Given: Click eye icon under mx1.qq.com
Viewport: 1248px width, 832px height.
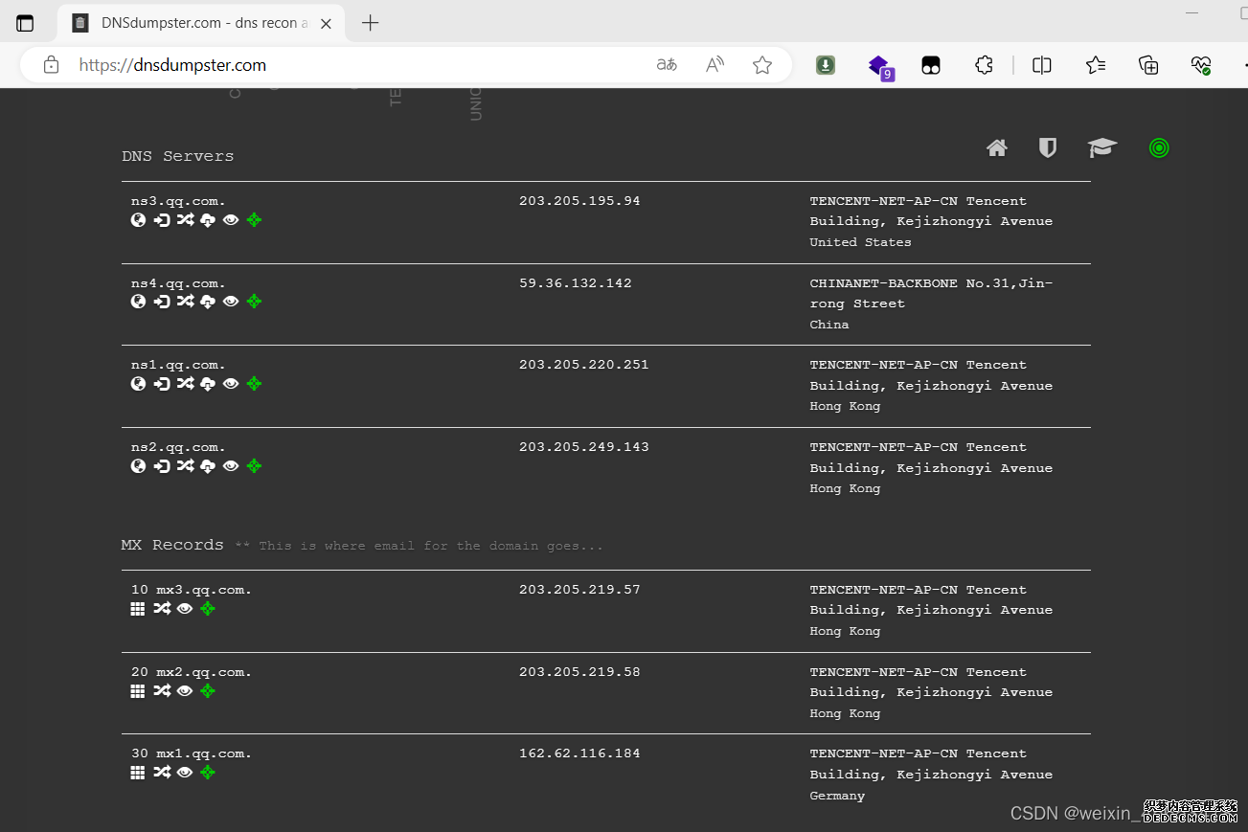Looking at the screenshot, I should pos(185,773).
